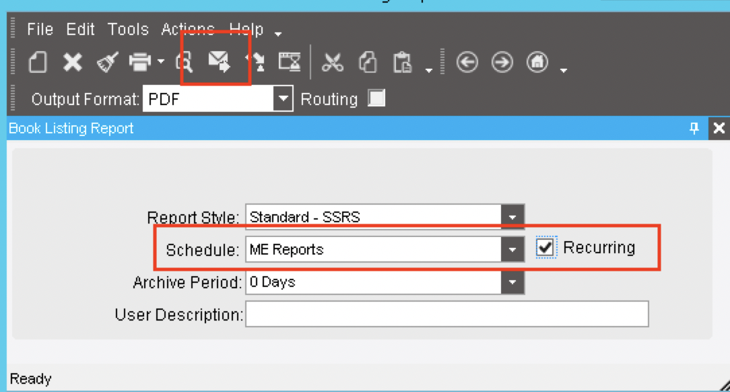
Task: Click the Copy toolbar icon
Action: tap(368, 63)
